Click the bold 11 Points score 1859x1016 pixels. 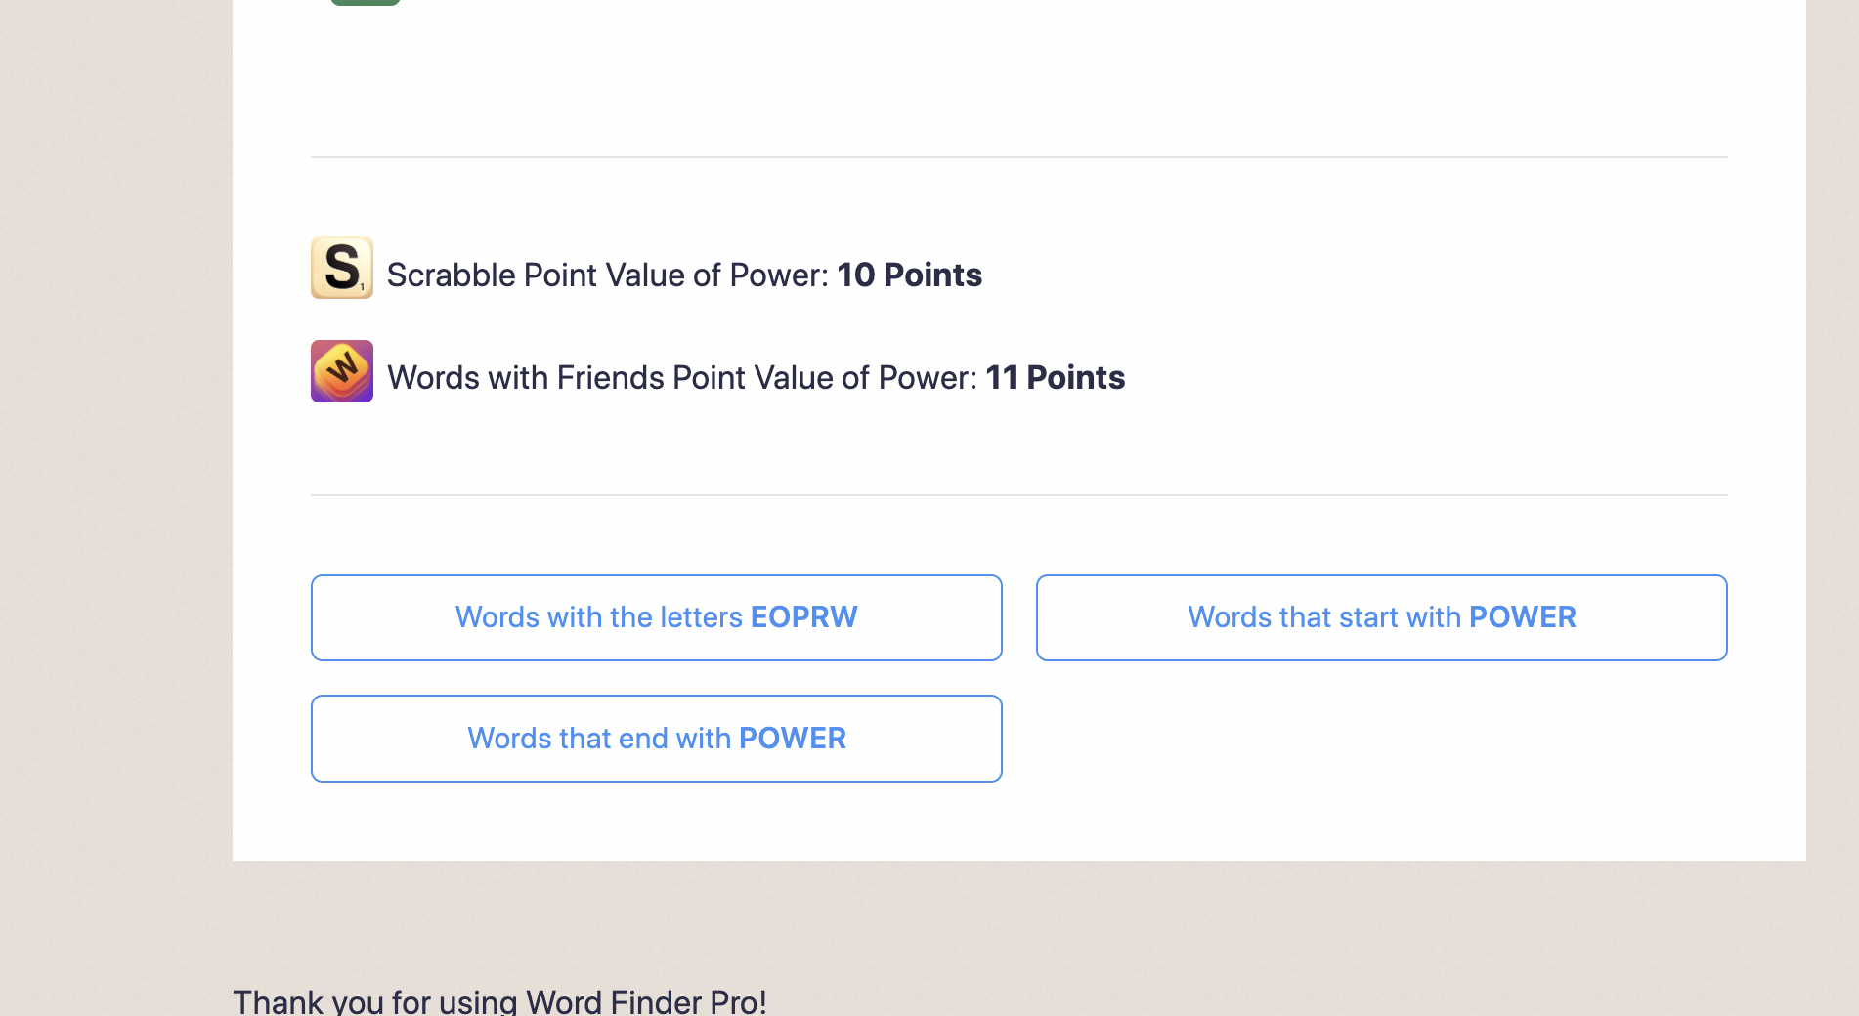(1056, 378)
